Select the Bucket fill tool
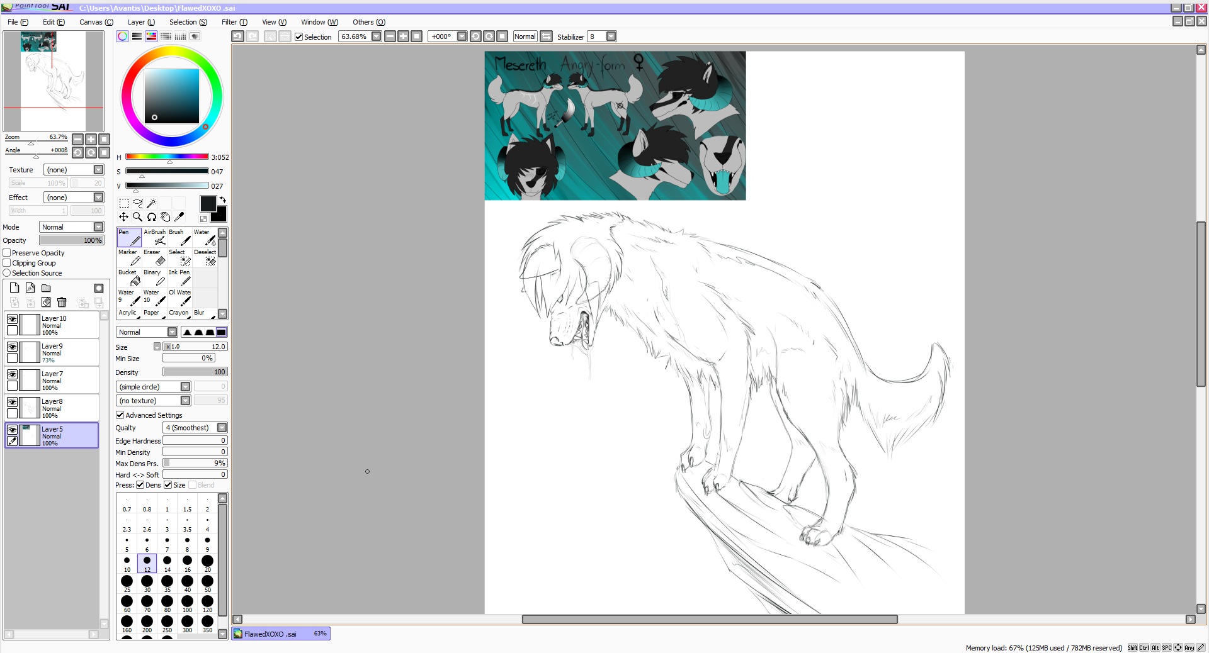This screenshot has width=1209, height=653. [x=129, y=277]
